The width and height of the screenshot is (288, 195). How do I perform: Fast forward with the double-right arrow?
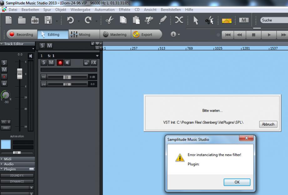(x=283, y=35)
